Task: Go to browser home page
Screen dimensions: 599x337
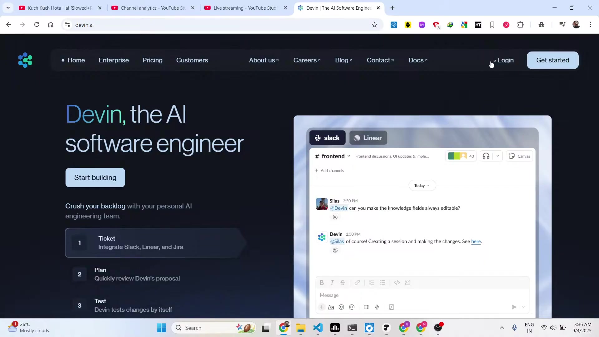Action: click(x=51, y=25)
